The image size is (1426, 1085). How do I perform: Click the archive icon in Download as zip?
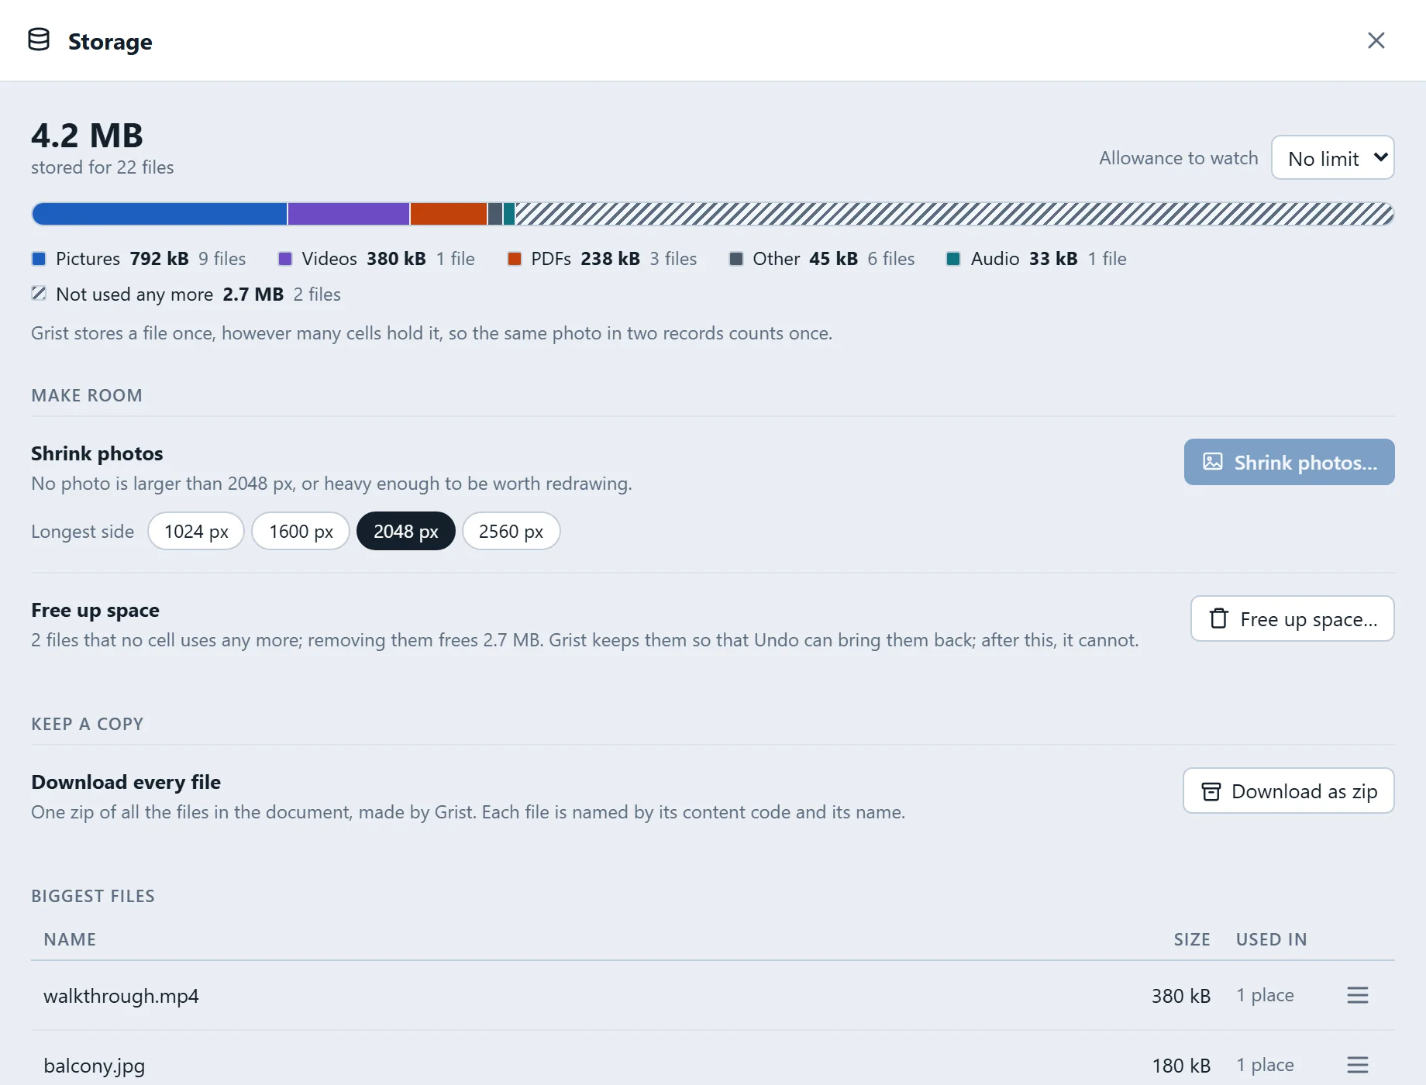coord(1211,791)
